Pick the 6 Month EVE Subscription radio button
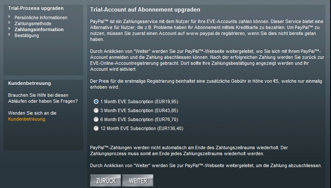Viewport: 331px width, 188px height. click(x=96, y=119)
